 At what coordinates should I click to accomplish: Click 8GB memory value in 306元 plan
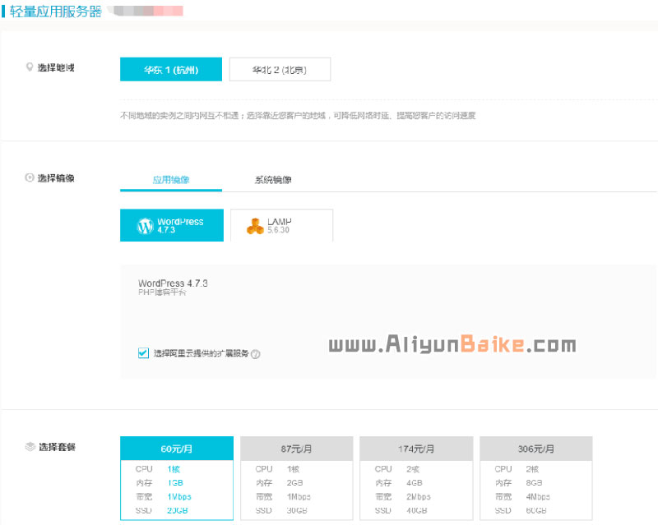point(534,483)
